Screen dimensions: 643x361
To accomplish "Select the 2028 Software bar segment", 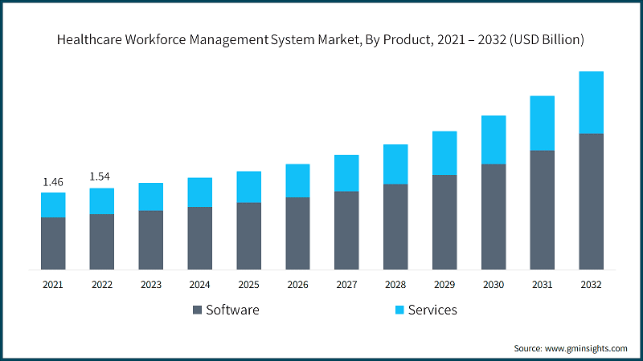I will click(x=395, y=227).
